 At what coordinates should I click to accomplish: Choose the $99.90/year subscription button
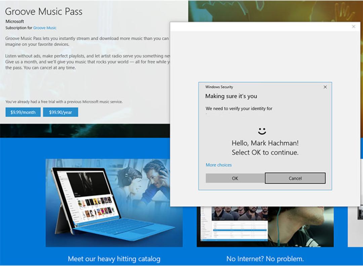61,112
